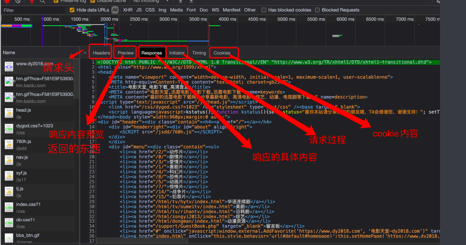Toggle Blocked Requests checkbox
466x245 pixels.
coord(317,10)
